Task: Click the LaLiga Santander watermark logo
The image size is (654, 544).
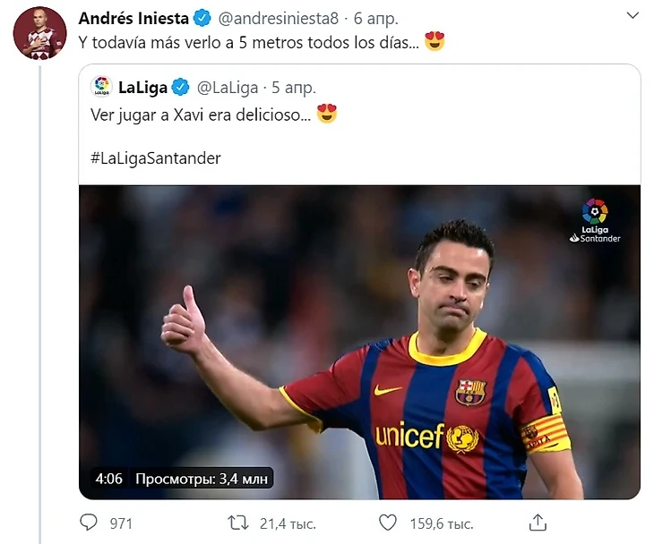Action: click(x=595, y=221)
